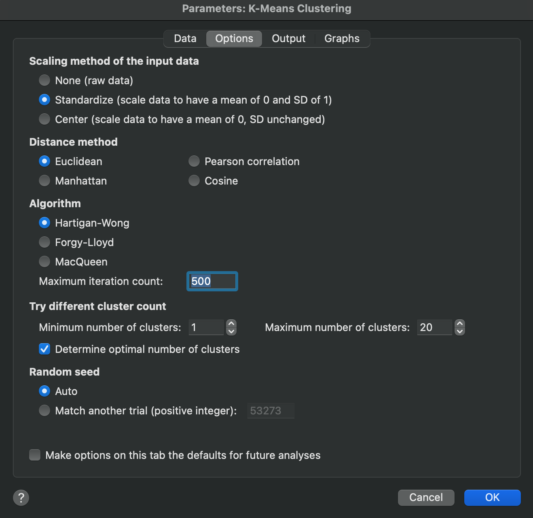This screenshot has height=518, width=533.
Task: Decrease minimum number of clusters stepper
Action: coord(231,331)
